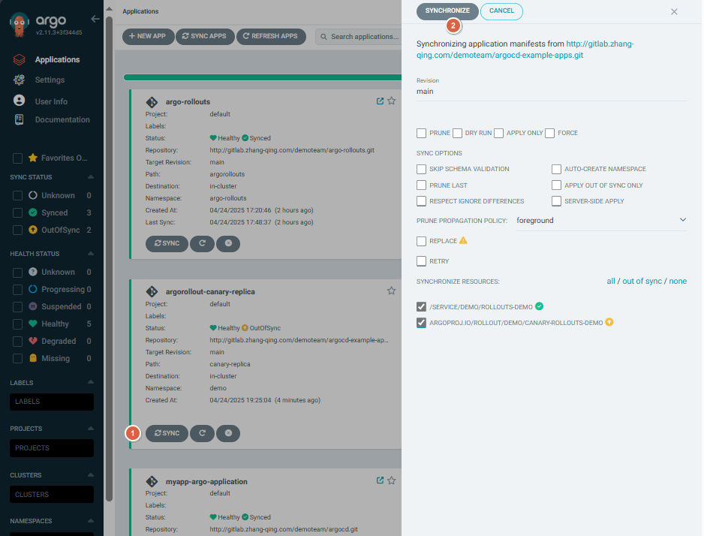This screenshot has width=704, height=536.
Task: Click the search magnifier icon
Action: 323,37
